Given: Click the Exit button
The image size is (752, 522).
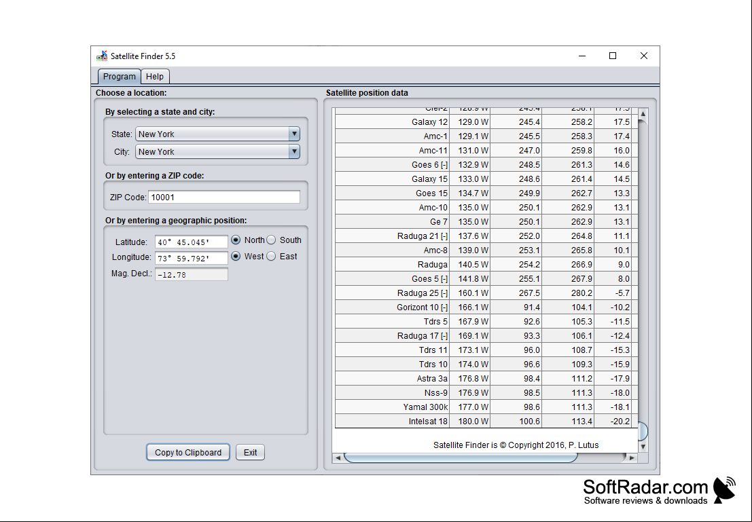Looking at the screenshot, I should 251,453.
